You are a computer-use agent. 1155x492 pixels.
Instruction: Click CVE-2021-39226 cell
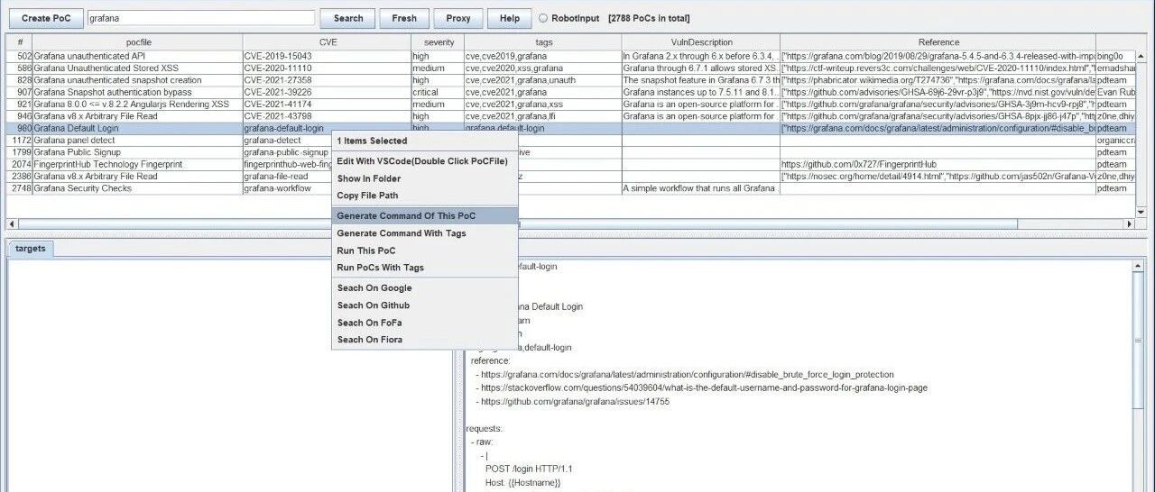point(328,92)
